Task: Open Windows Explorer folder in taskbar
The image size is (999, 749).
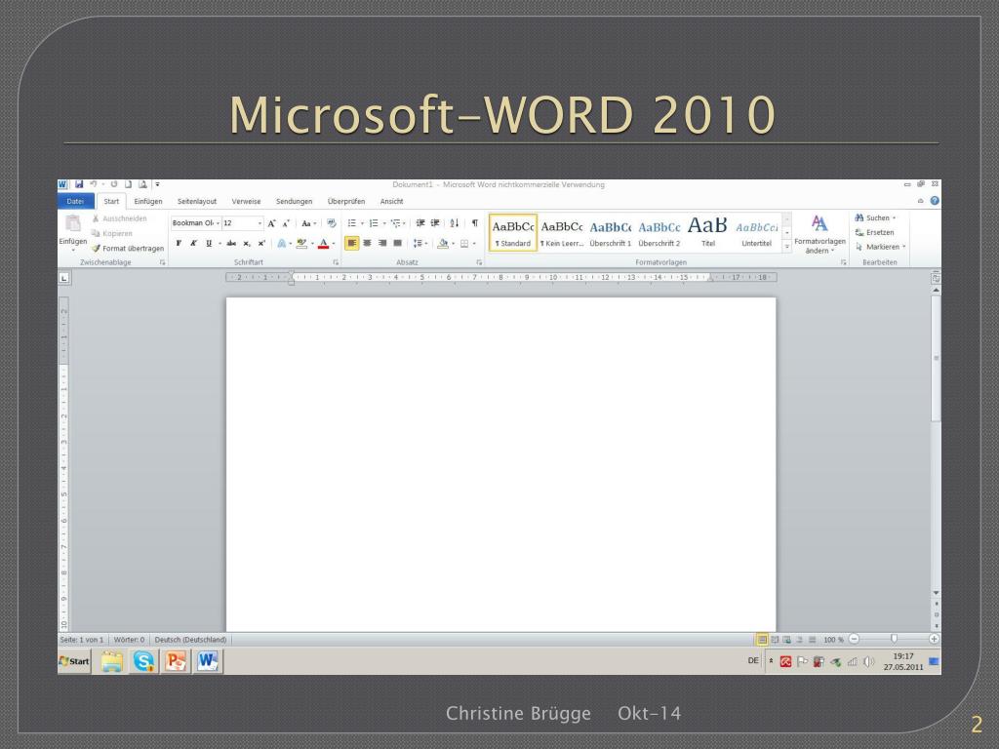Action: tap(112, 662)
